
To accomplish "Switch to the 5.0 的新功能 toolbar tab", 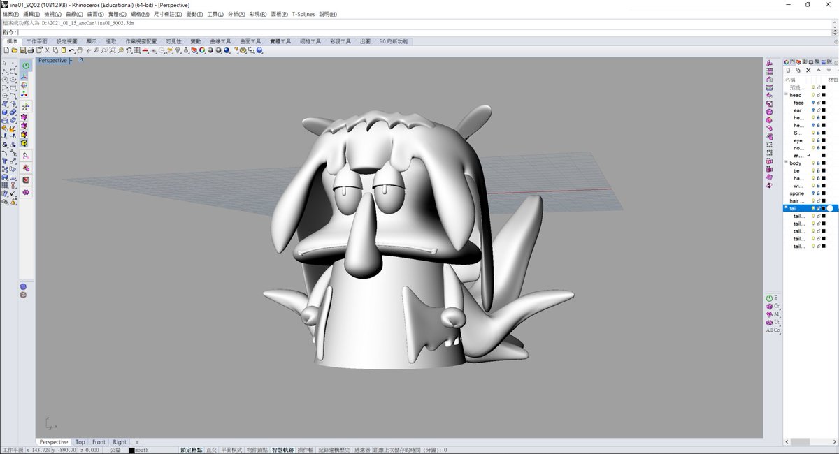I will click(392, 41).
